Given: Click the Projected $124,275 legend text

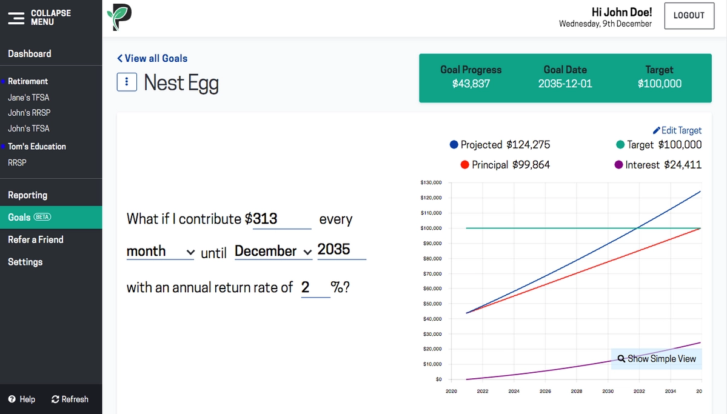Looking at the screenshot, I should [505, 145].
